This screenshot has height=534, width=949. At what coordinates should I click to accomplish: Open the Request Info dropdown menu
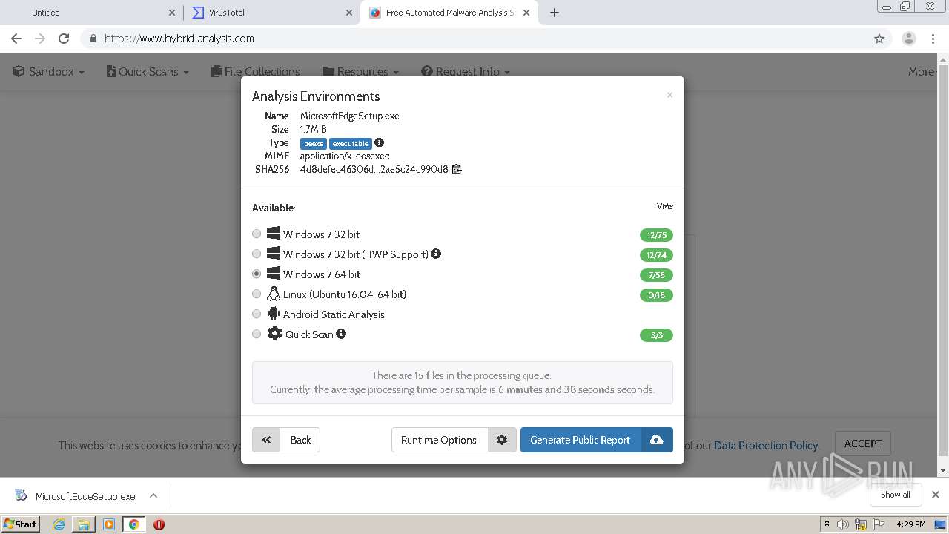pyautogui.click(x=466, y=71)
